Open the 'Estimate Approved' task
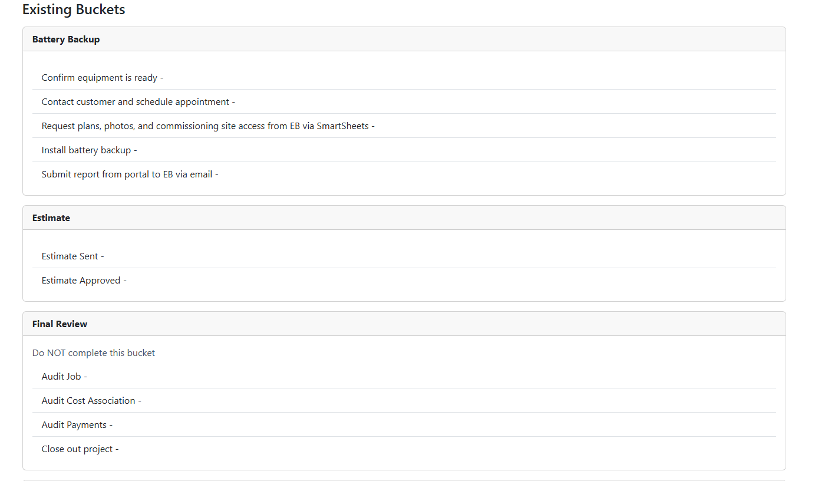 tap(81, 281)
